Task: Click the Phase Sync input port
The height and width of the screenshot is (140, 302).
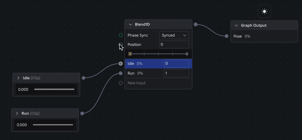Action: 120,35
